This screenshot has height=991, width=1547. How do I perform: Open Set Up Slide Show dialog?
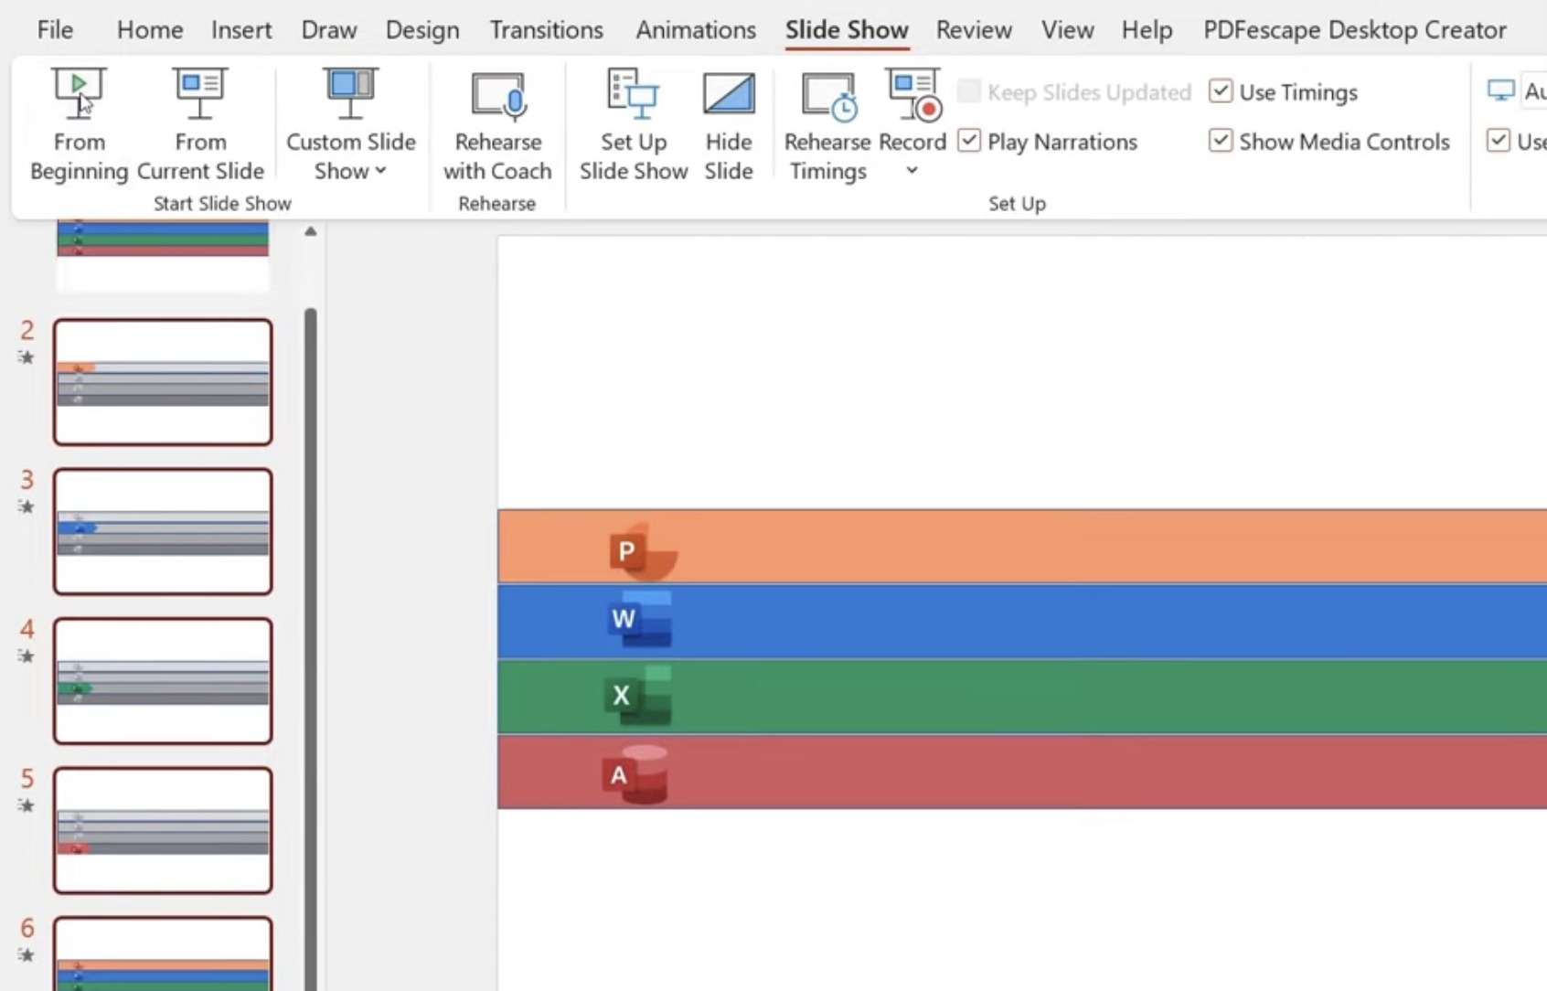click(633, 124)
